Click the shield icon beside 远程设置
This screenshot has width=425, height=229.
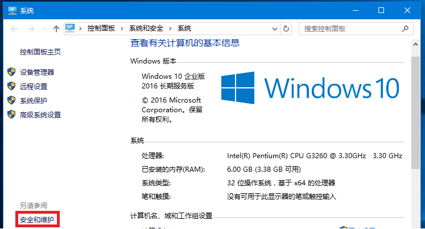11,86
